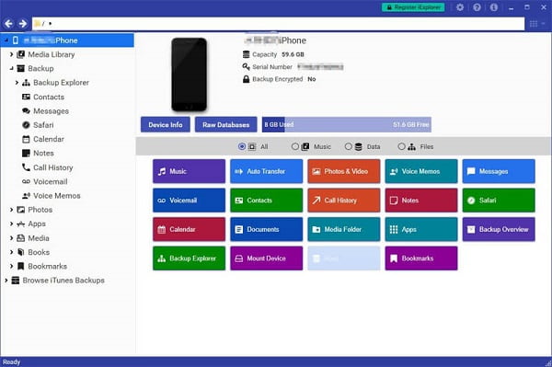
Task: Select the Files radio filter
Action: coord(401,146)
